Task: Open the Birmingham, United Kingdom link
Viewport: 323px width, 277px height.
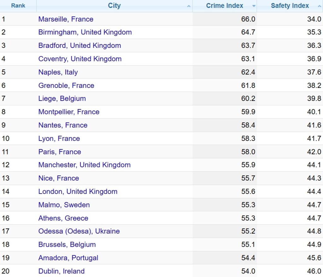Action: pos(85,32)
